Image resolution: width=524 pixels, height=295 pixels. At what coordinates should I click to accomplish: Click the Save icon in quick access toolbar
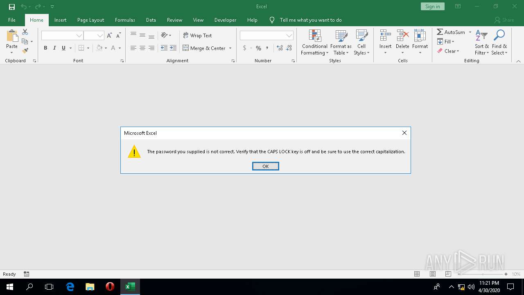(12, 7)
